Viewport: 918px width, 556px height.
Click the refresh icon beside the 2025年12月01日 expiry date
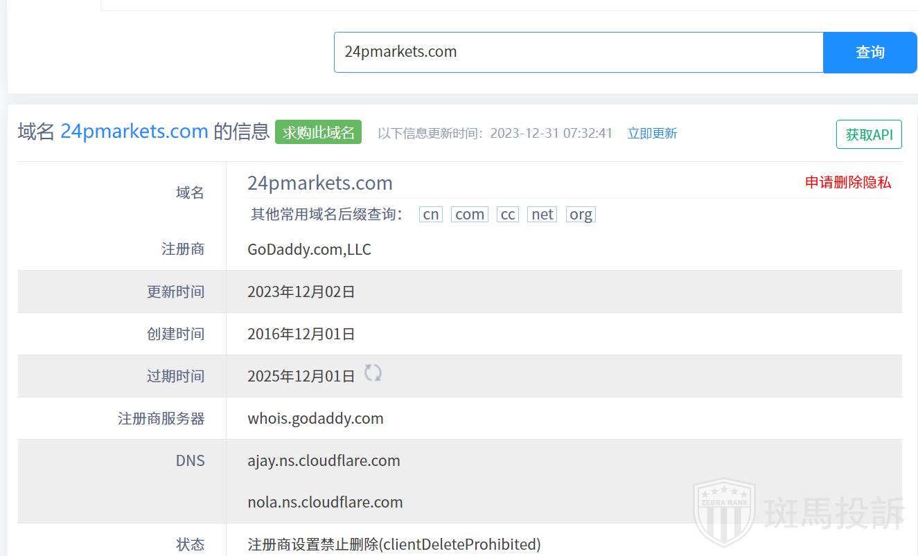(x=373, y=373)
